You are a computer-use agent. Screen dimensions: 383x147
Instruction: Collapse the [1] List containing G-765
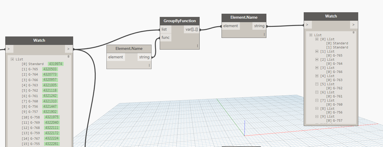coord(317,51)
